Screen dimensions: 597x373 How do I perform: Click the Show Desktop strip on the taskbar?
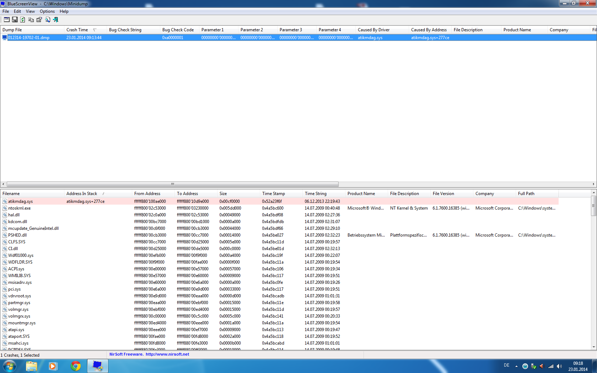(595, 366)
